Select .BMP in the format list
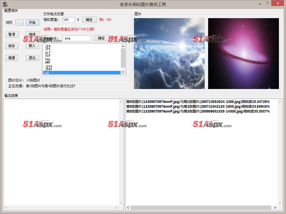This screenshot has height=214, width=286. coord(48,62)
